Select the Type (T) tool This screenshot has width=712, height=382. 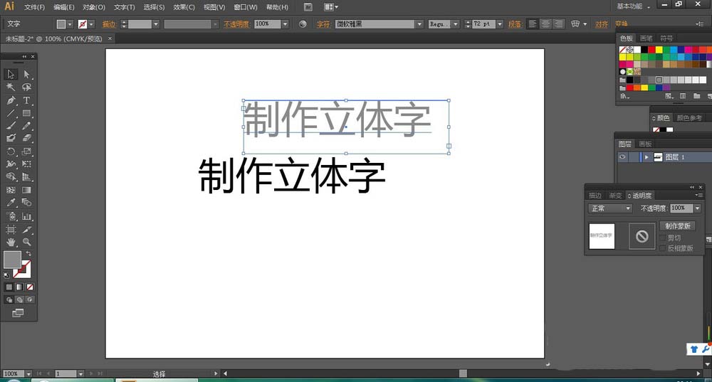click(26, 100)
